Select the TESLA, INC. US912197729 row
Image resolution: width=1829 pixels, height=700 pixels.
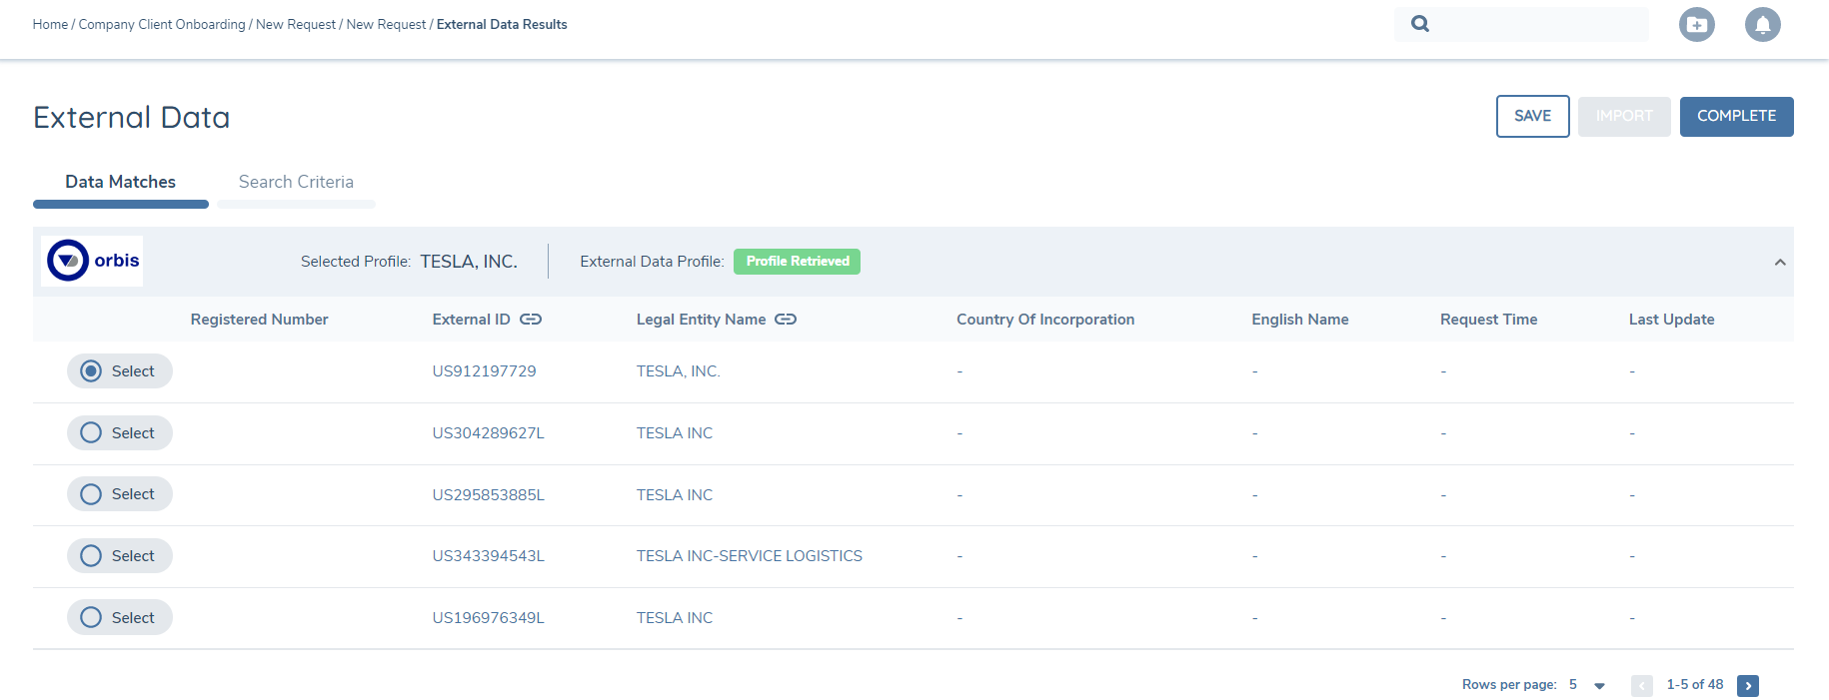tap(91, 371)
